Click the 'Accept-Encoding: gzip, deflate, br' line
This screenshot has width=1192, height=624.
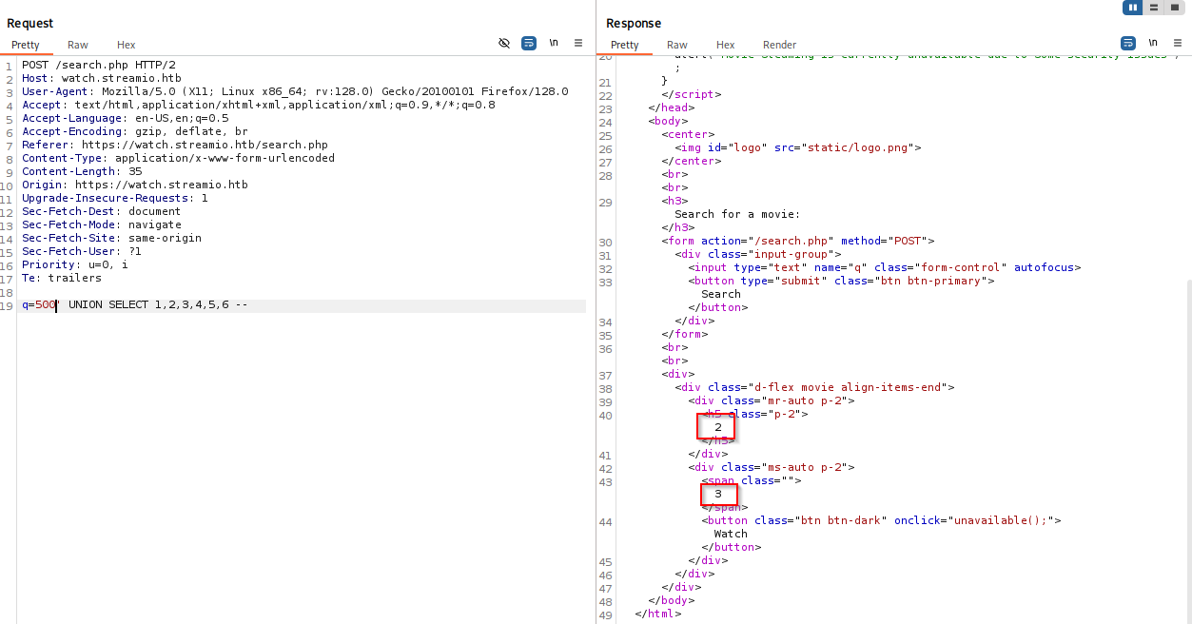[x=135, y=131]
